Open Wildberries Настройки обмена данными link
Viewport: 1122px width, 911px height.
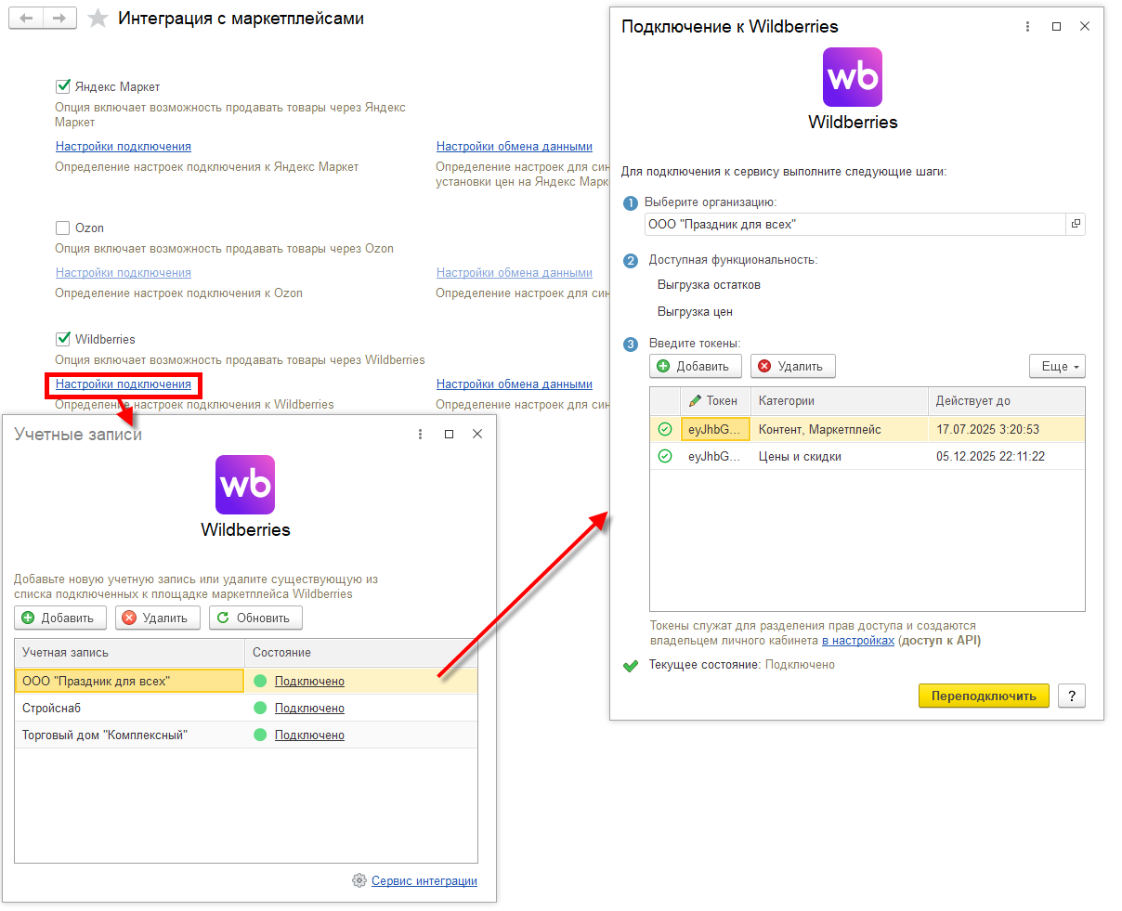(515, 384)
